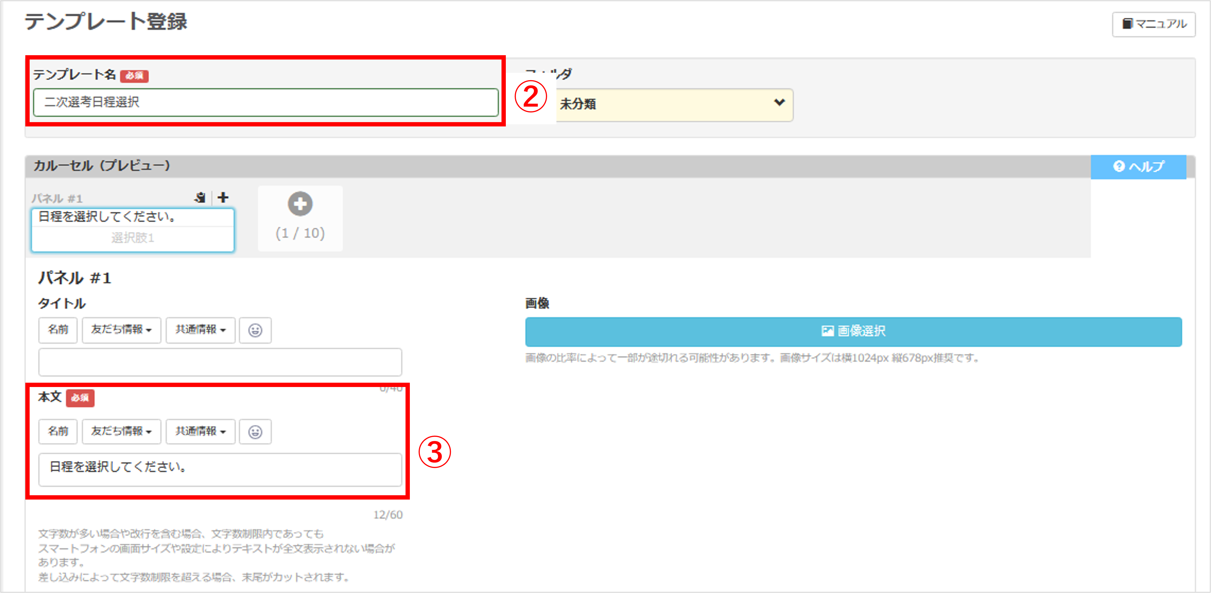Screen dimensions: 1211x593
Task: Focus the テンプレート名 input field
Action: [x=266, y=102]
